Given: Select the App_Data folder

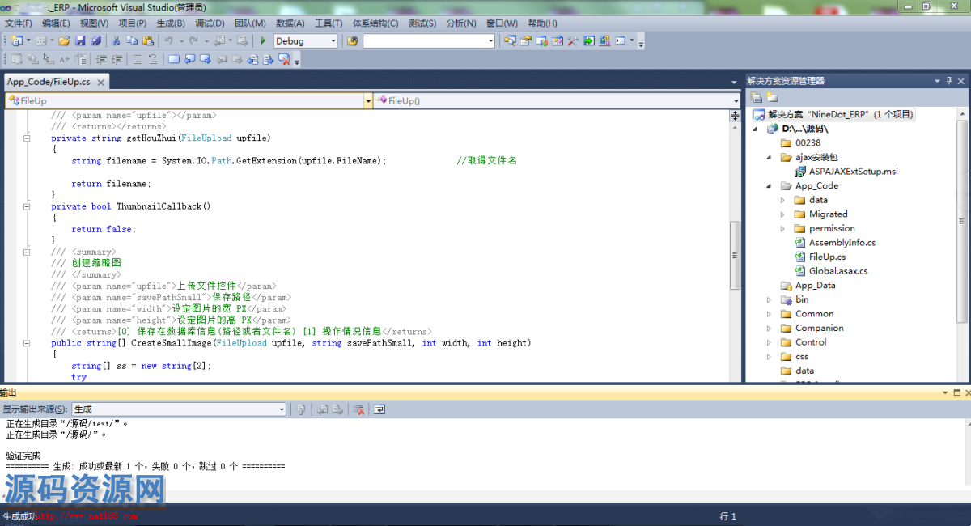Looking at the screenshot, I should pos(815,286).
